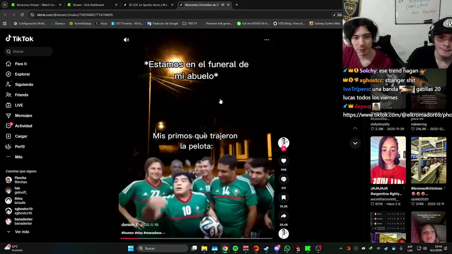Click the TikTok Buscar search field

pyautogui.click(x=29, y=52)
